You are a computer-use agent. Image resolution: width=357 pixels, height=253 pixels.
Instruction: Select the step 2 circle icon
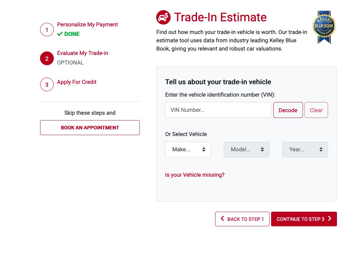click(47, 58)
